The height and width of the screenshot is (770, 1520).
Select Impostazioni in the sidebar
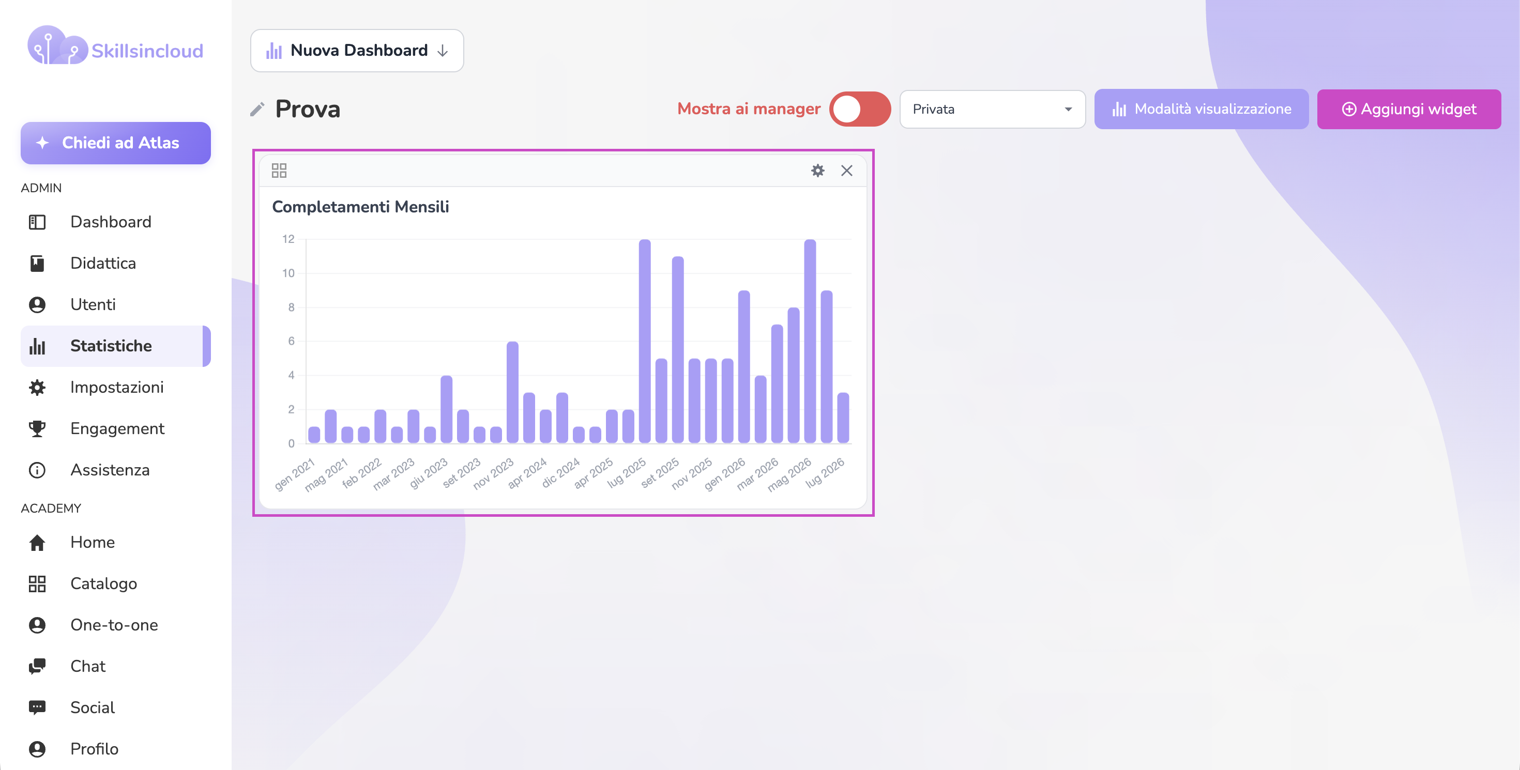(x=116, y=388)
